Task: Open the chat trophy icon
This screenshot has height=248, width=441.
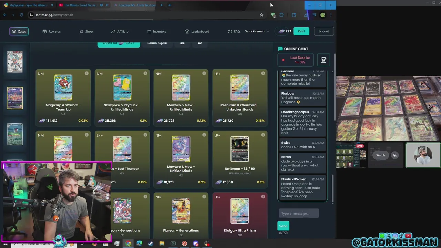Action: (x=324, y=60)
